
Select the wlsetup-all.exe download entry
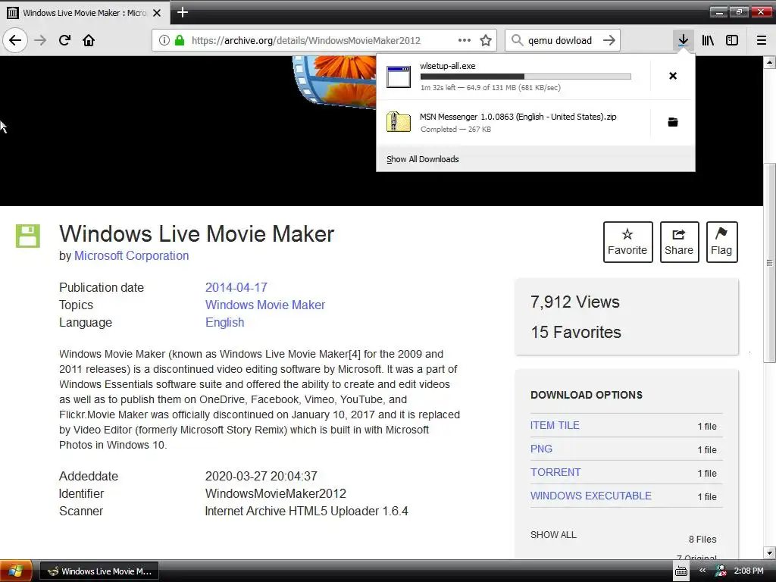(x=513, y=77)
